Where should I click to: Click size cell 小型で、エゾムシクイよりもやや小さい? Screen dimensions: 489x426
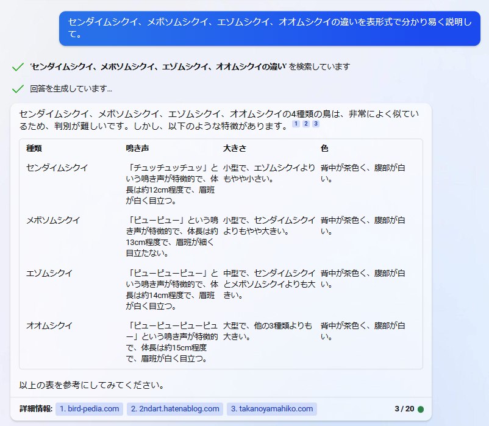(269, 173)
